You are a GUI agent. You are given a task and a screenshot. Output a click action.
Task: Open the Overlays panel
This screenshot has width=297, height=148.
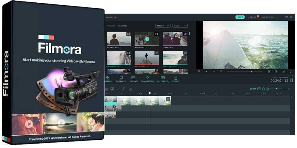pos(121,79)
